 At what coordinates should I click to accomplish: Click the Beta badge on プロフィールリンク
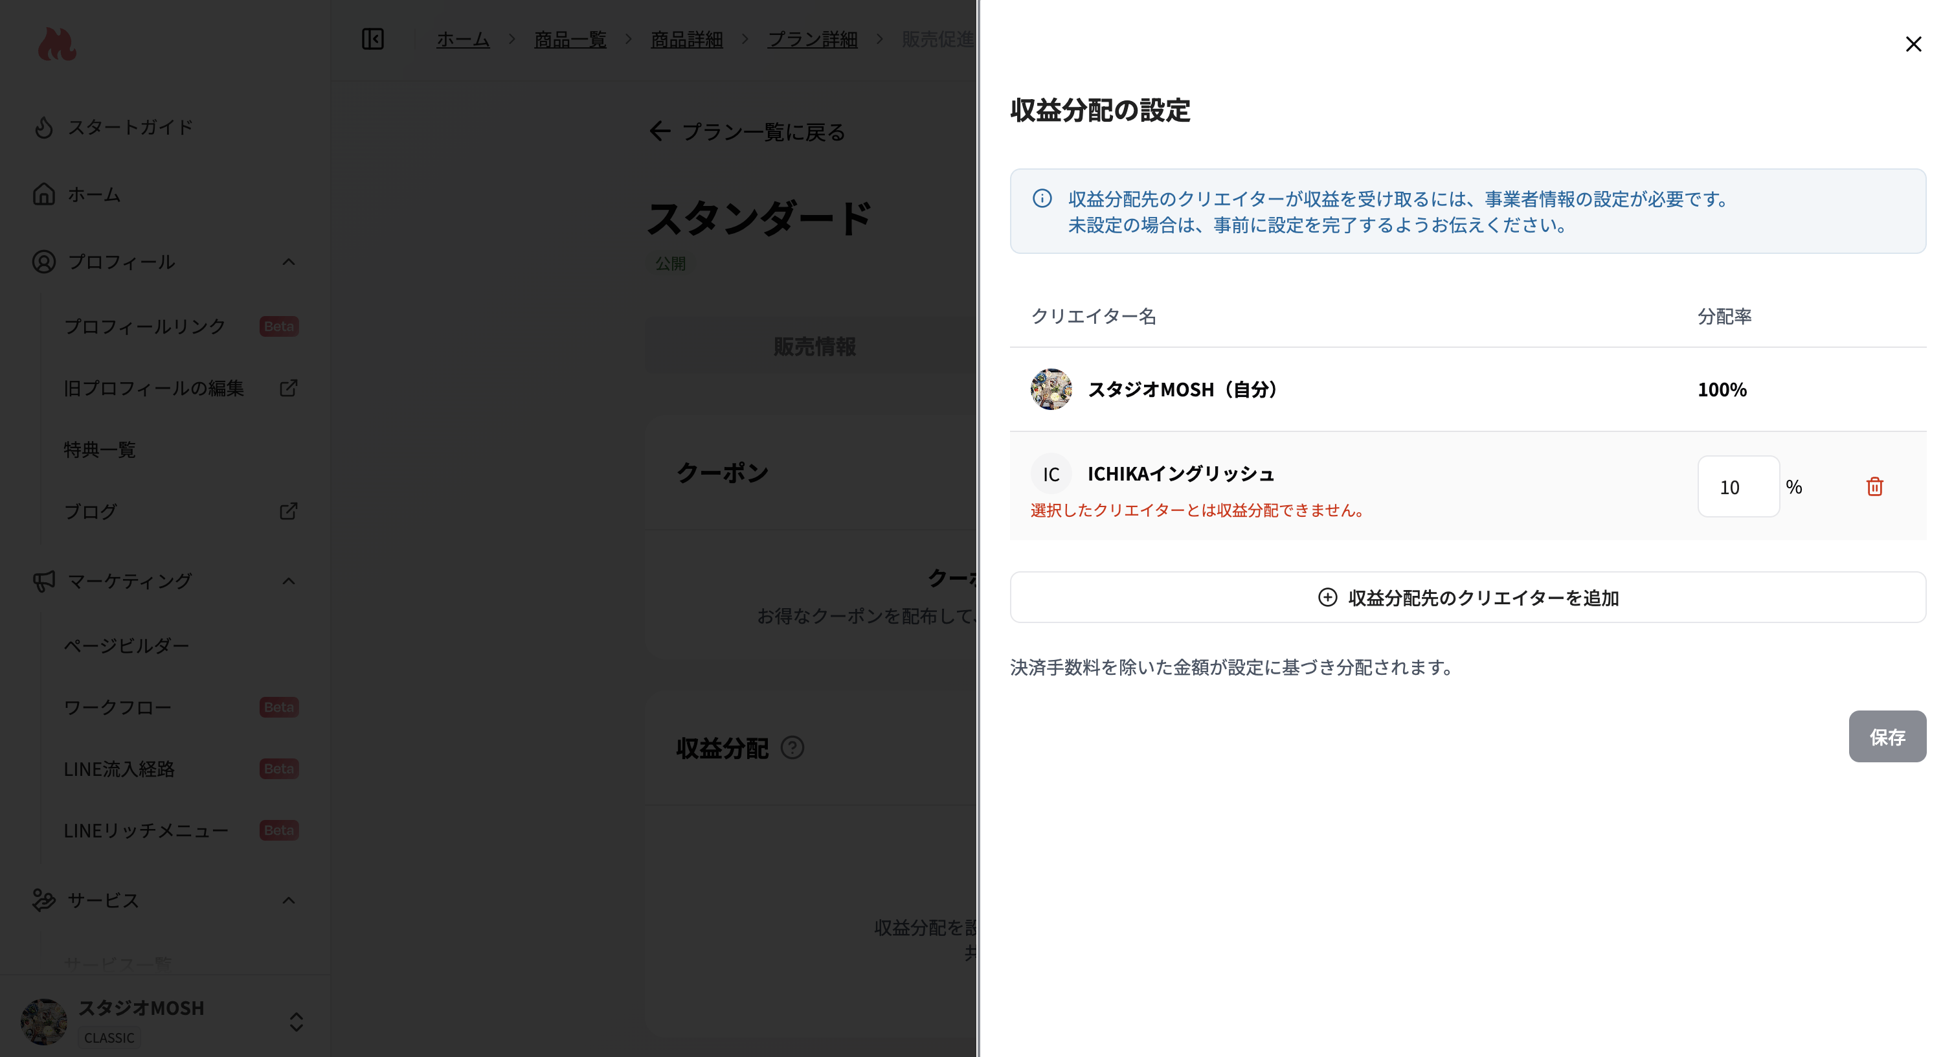coord(278,326)
